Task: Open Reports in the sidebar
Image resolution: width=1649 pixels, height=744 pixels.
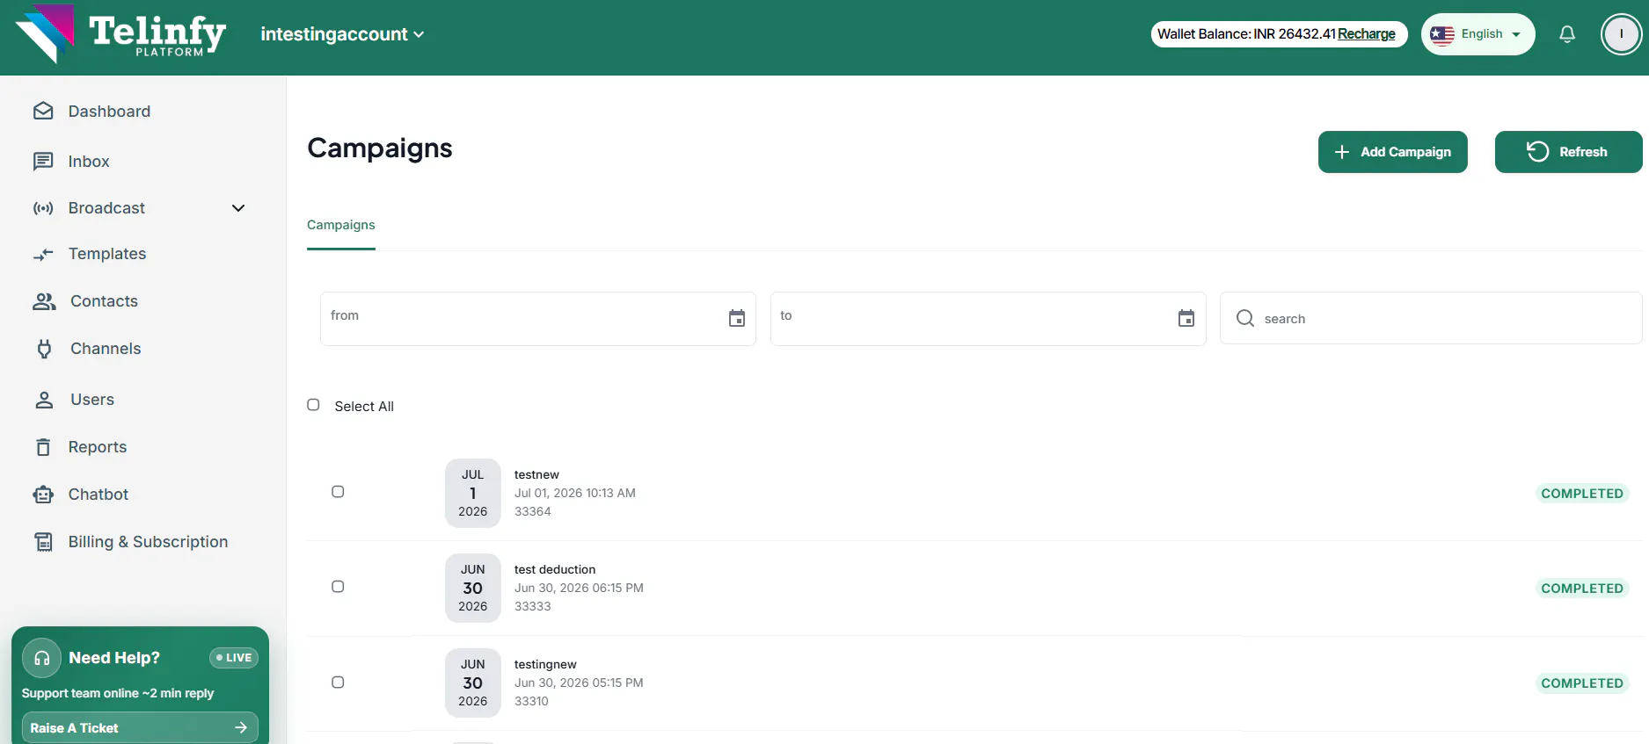Action: tap(98, 447)
